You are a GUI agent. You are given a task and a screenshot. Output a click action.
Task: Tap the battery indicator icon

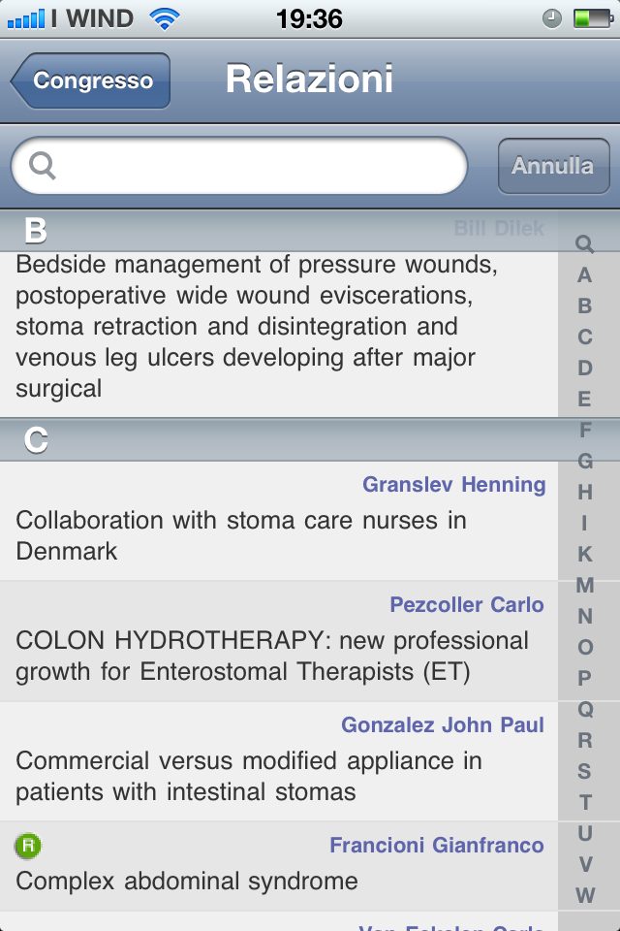tap(590, 17)
